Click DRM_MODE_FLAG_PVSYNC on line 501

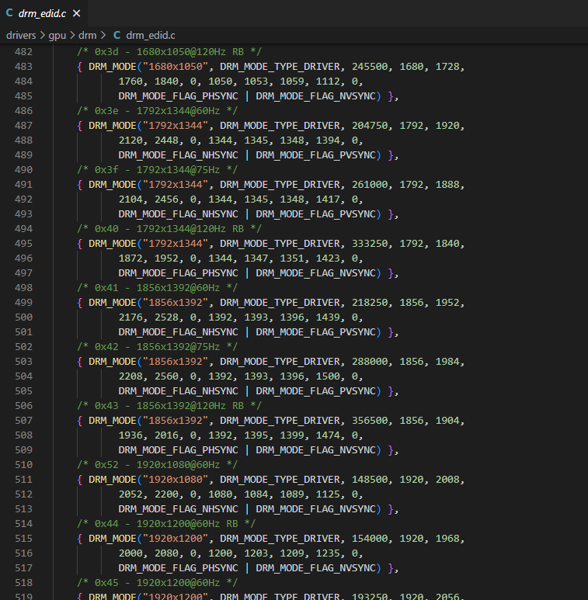tap(315, 331)
